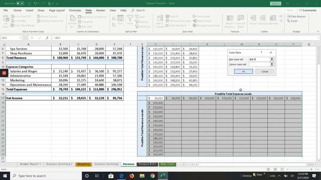Open the Map Chart sheet tab

[x=167, y=164]
